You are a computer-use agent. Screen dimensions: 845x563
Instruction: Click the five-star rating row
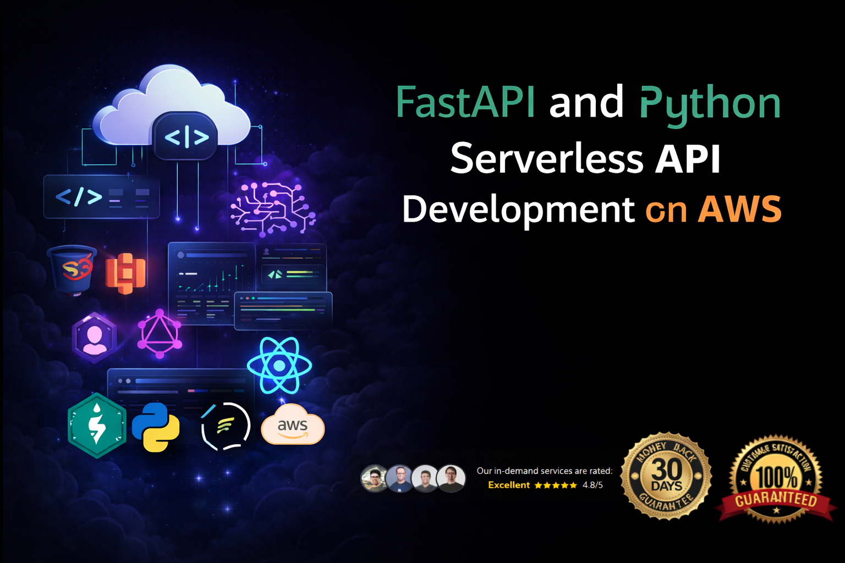click(556, 485)
